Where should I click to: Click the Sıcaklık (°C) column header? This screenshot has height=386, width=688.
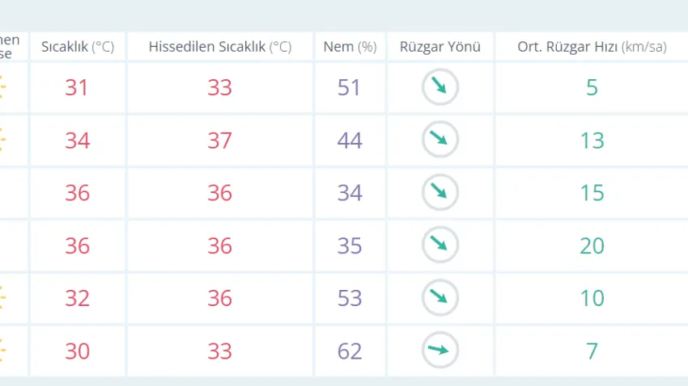[78, 46]
